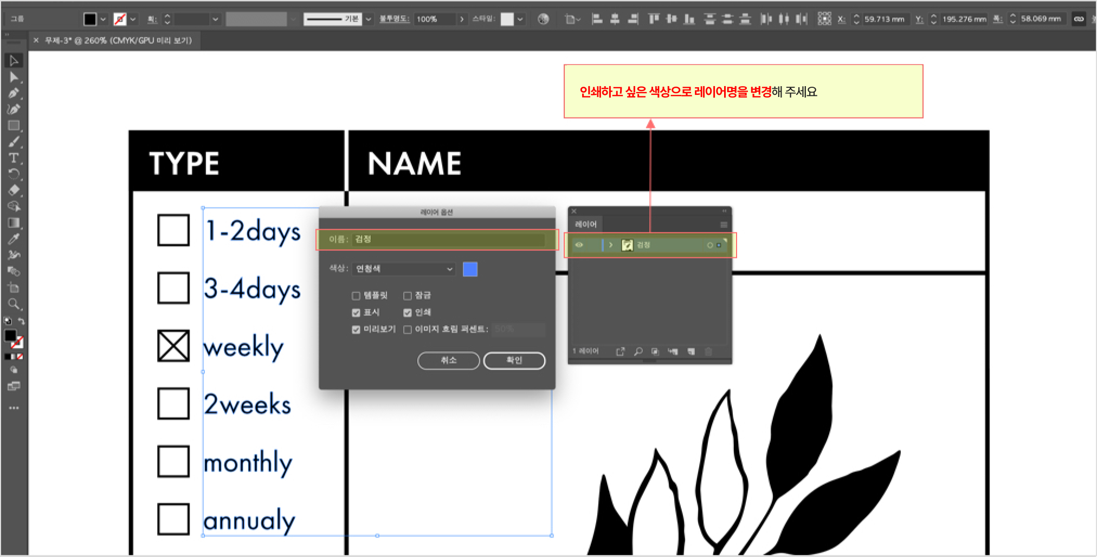This screenshot has width=1097, height=557.
Task: Select the Rotate tool
Action: pos(14,174)
